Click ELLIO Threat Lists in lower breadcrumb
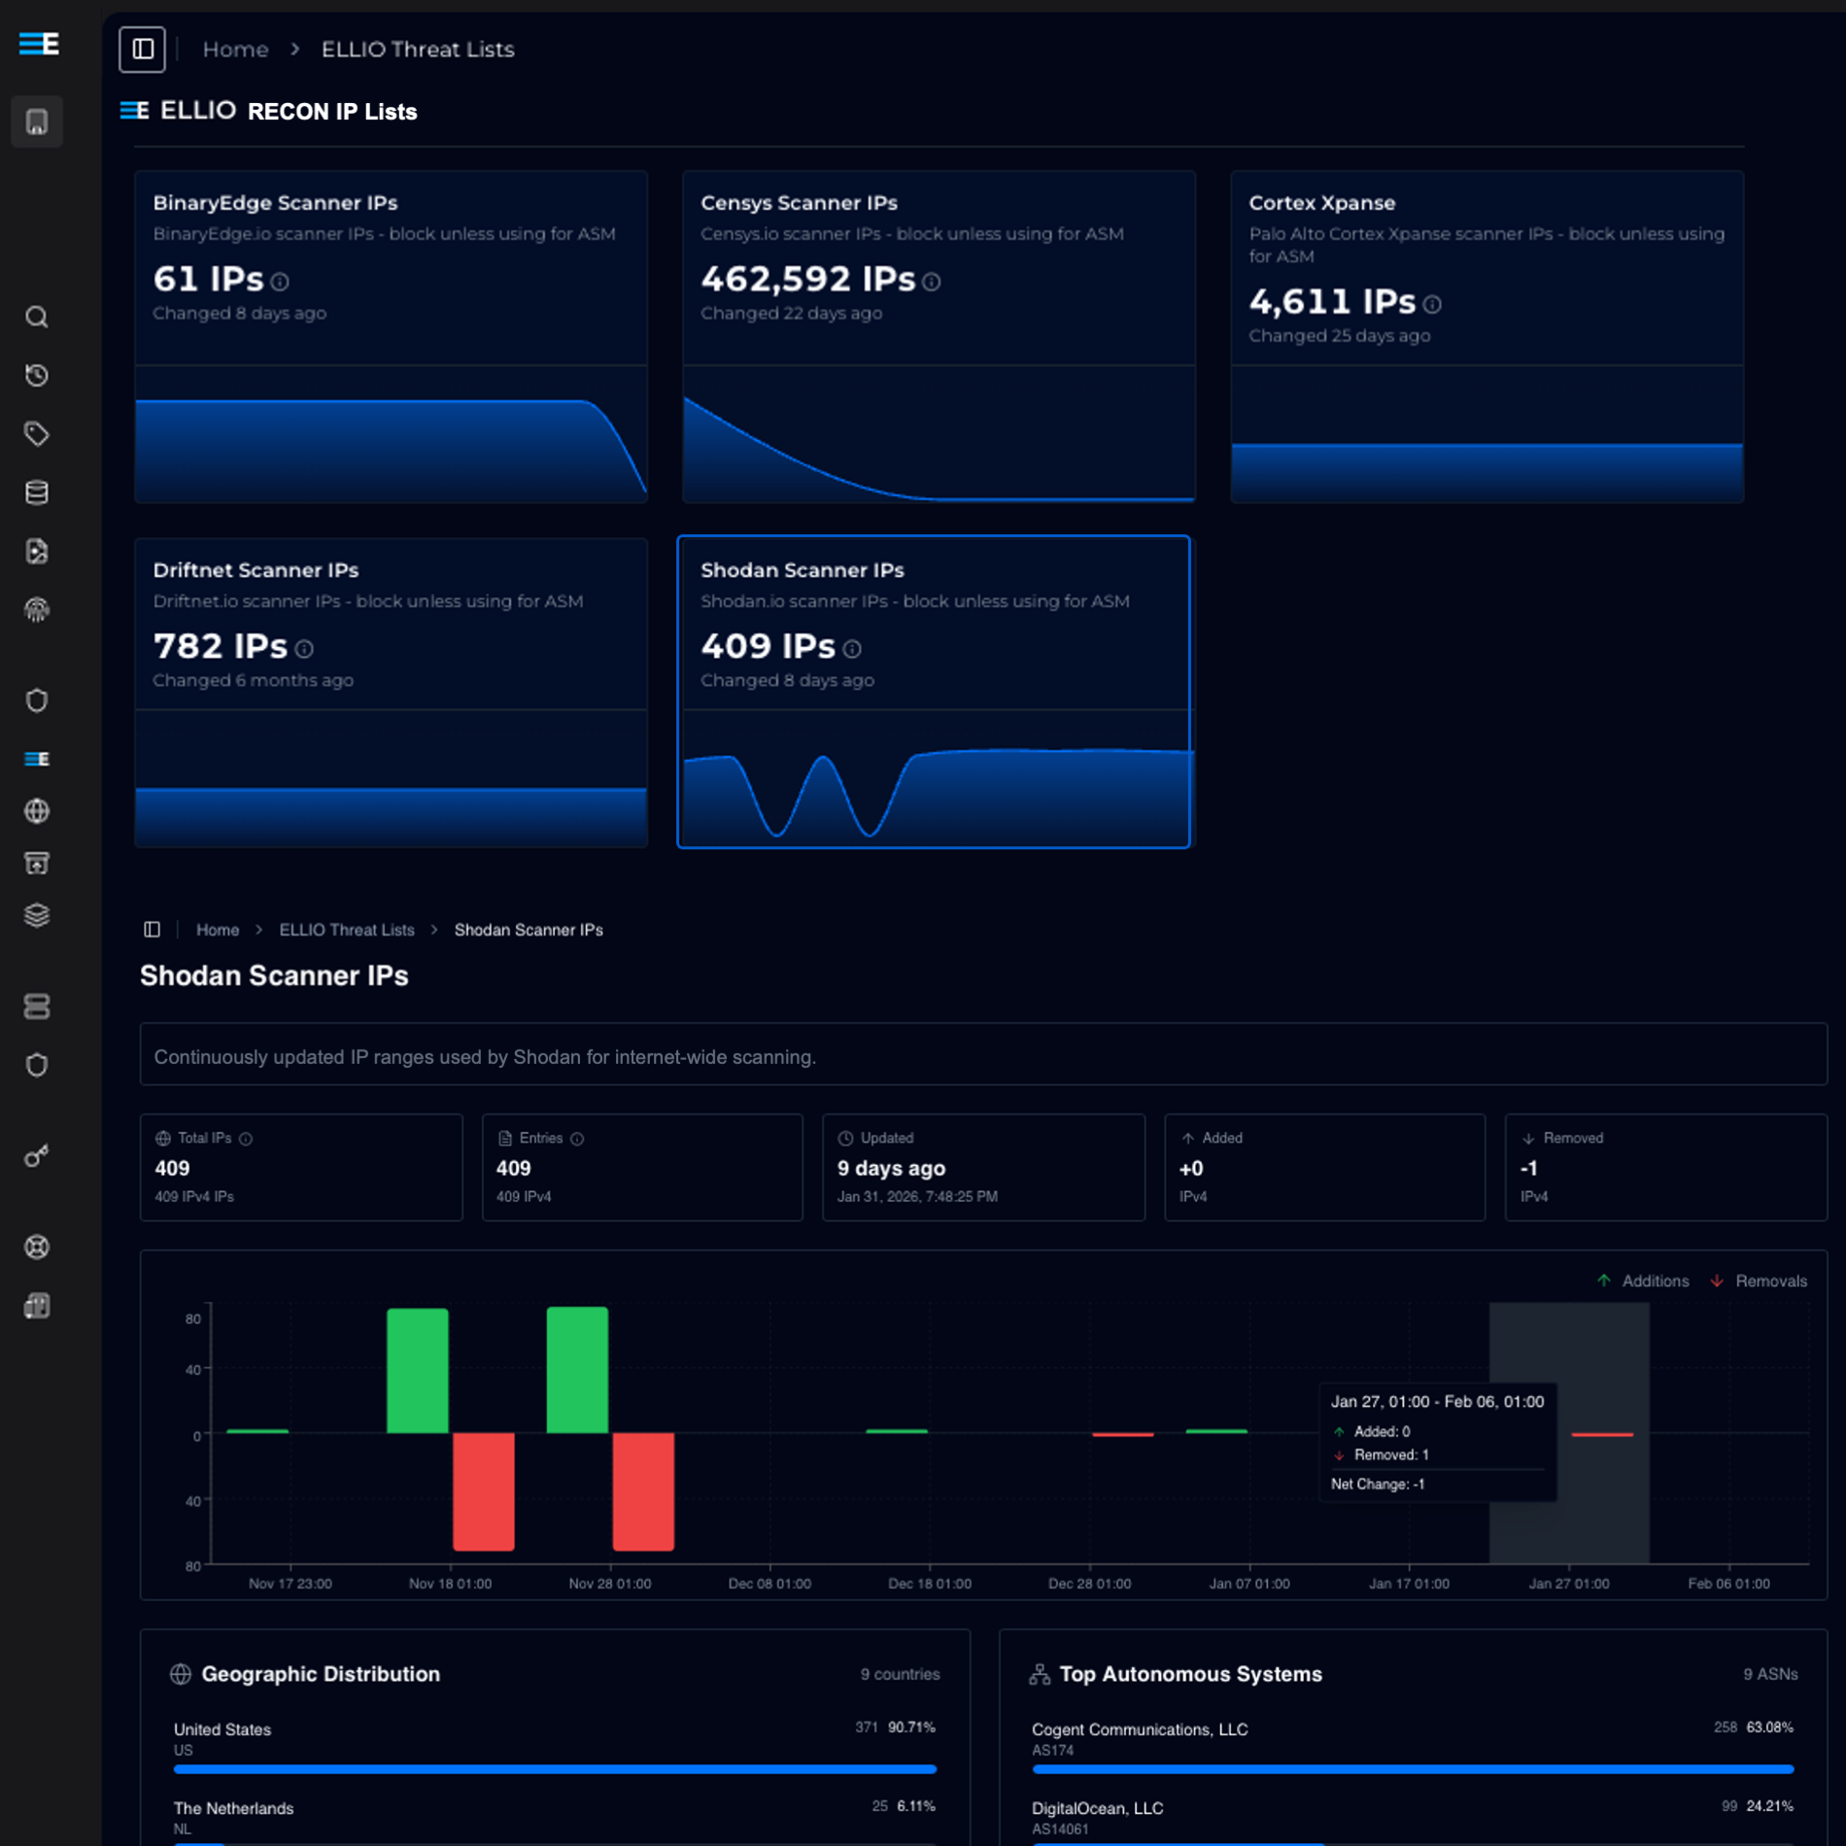 347,930
